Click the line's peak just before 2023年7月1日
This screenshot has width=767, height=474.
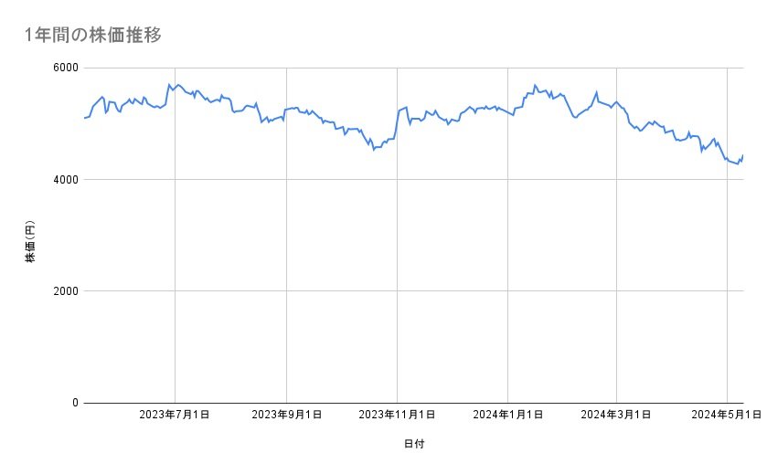click(169, 85)
